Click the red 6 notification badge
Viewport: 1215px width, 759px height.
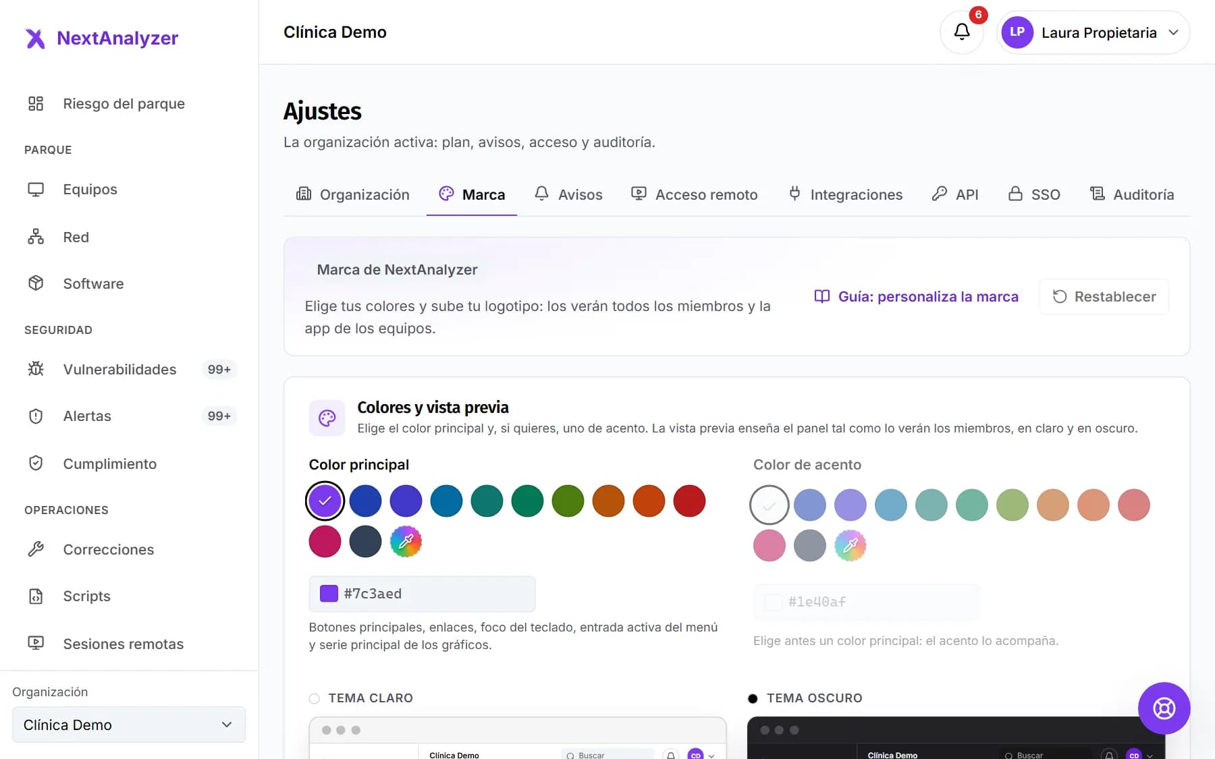pyautogui.click(x=978, y=15)
